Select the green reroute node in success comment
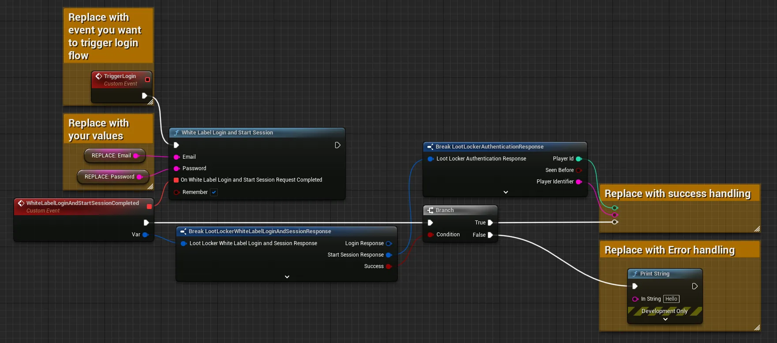Viewport: 777px width, 343px height. click(615, 208)
